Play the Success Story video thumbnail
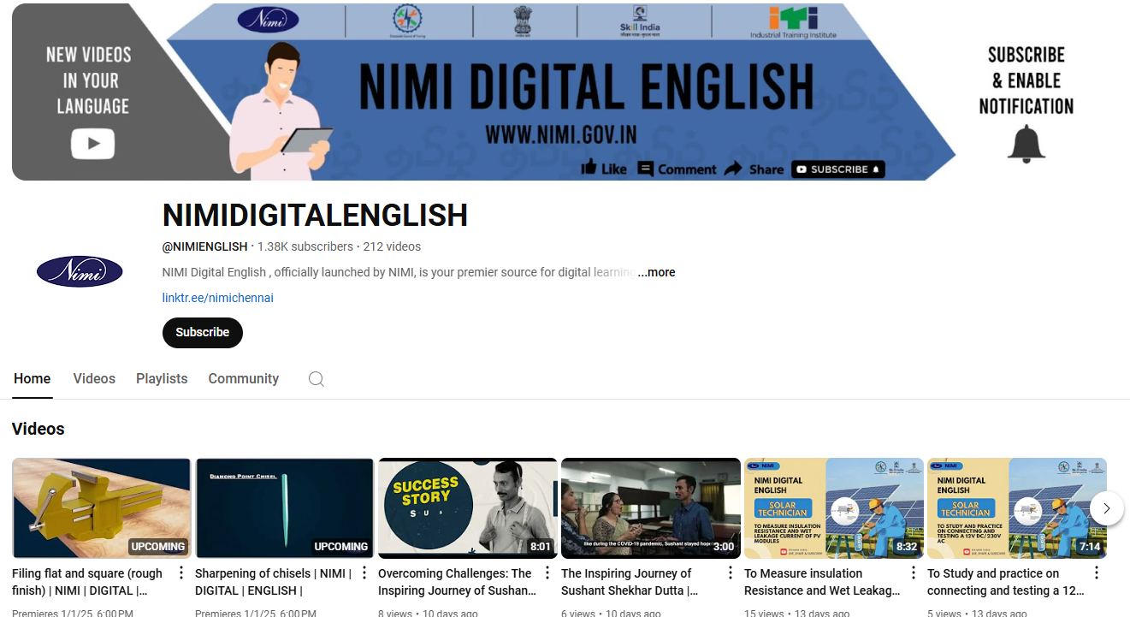The image size is (1130, 617). tap(467, 507)
